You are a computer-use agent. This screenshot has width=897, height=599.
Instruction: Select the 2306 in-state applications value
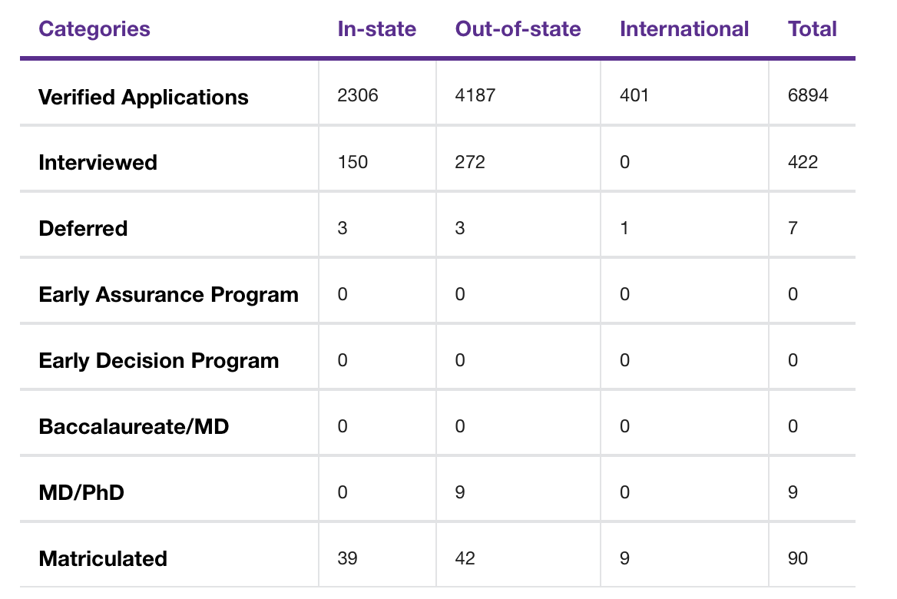click(358, 97)
